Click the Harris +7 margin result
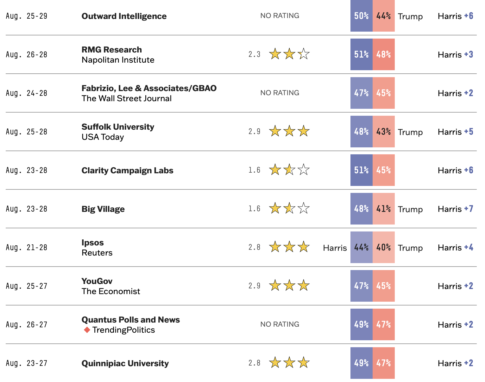The width and height of the screenshot is (485, 382). pos(456,209)
